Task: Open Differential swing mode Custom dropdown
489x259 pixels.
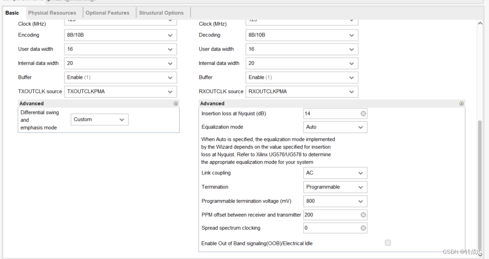Action: click(99, 119)
